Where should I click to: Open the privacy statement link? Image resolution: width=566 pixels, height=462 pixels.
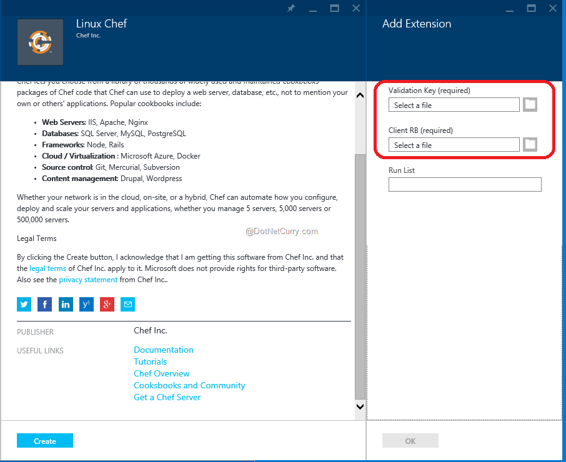87,280
